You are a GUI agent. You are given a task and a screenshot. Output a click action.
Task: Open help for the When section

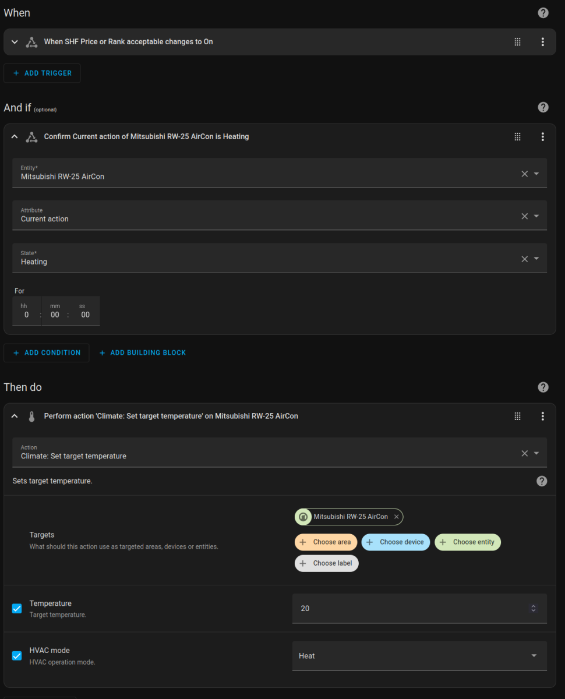pyautogui.click(x=543, y=13)
